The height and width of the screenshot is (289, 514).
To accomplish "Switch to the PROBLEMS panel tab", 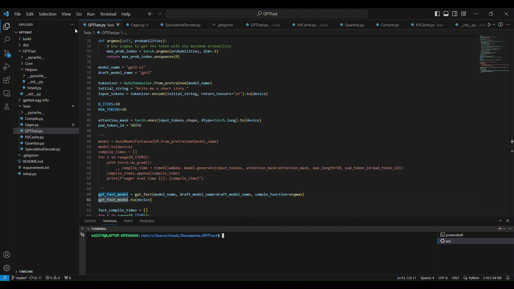I will pos(147,221).
